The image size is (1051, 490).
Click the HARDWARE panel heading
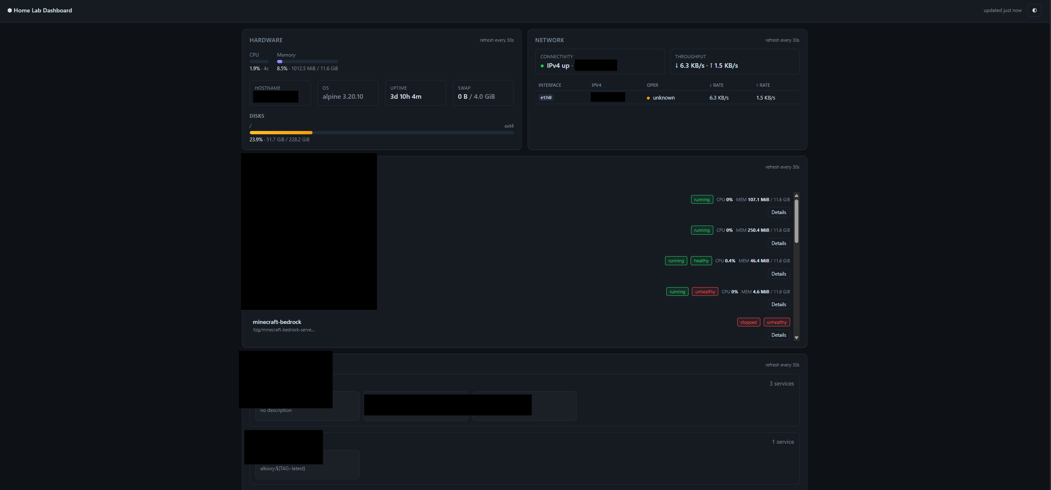266,40
